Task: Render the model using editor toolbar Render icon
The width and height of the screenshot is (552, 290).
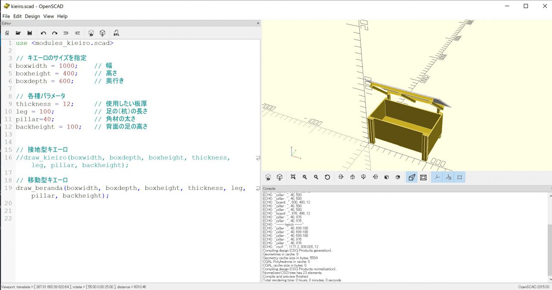Action: [103, 33]
